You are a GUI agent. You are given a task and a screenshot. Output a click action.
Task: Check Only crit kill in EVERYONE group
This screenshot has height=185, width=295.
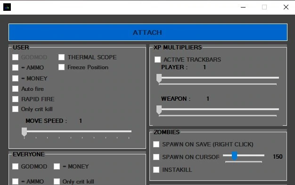(57, 181)
